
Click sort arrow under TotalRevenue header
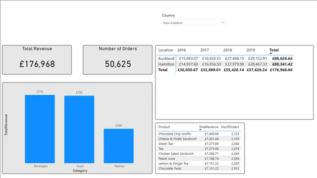coord(200,130)
